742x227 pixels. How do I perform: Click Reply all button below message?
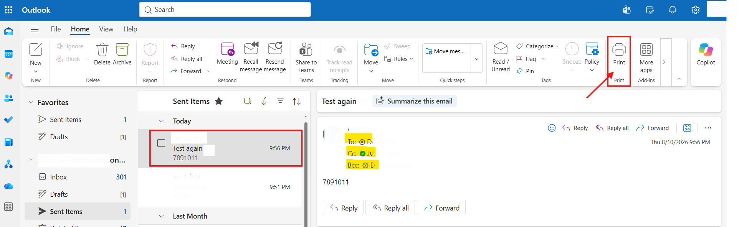[x=390, y=208]
